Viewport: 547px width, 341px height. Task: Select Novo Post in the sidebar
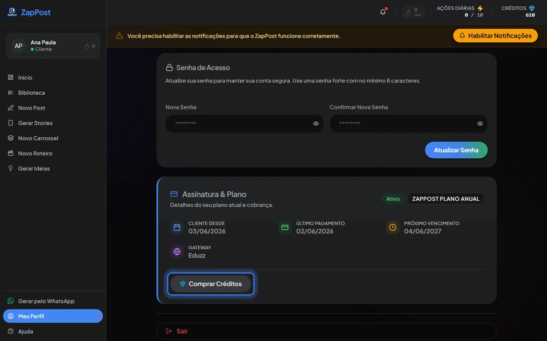[53, 108]
